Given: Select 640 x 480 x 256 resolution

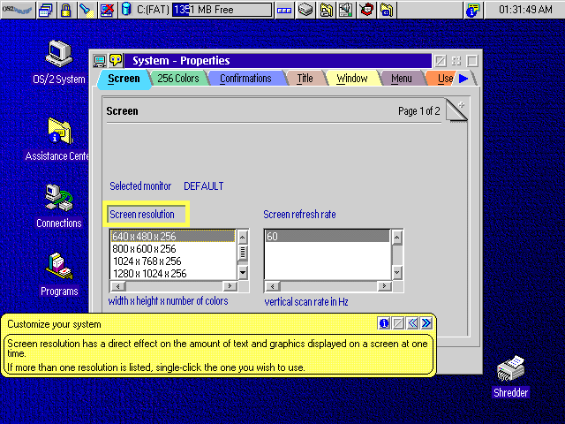Looking at the screenshot, I should coord(173,236).
